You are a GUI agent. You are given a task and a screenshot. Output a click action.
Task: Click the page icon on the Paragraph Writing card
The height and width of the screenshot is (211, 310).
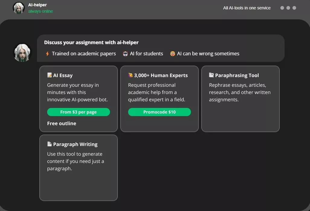50,144
